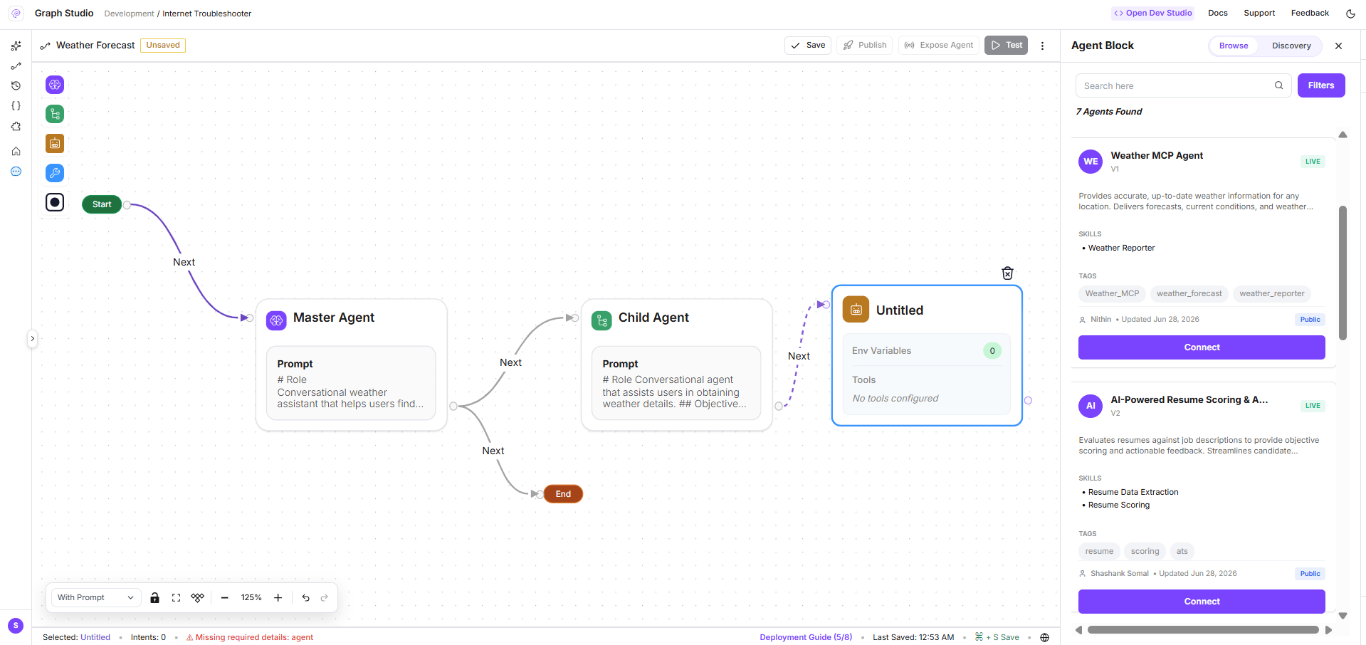Viewport: 1366px width, 645px height.
Task: Open the curly braces variables icon
Action: coord(16,105)
